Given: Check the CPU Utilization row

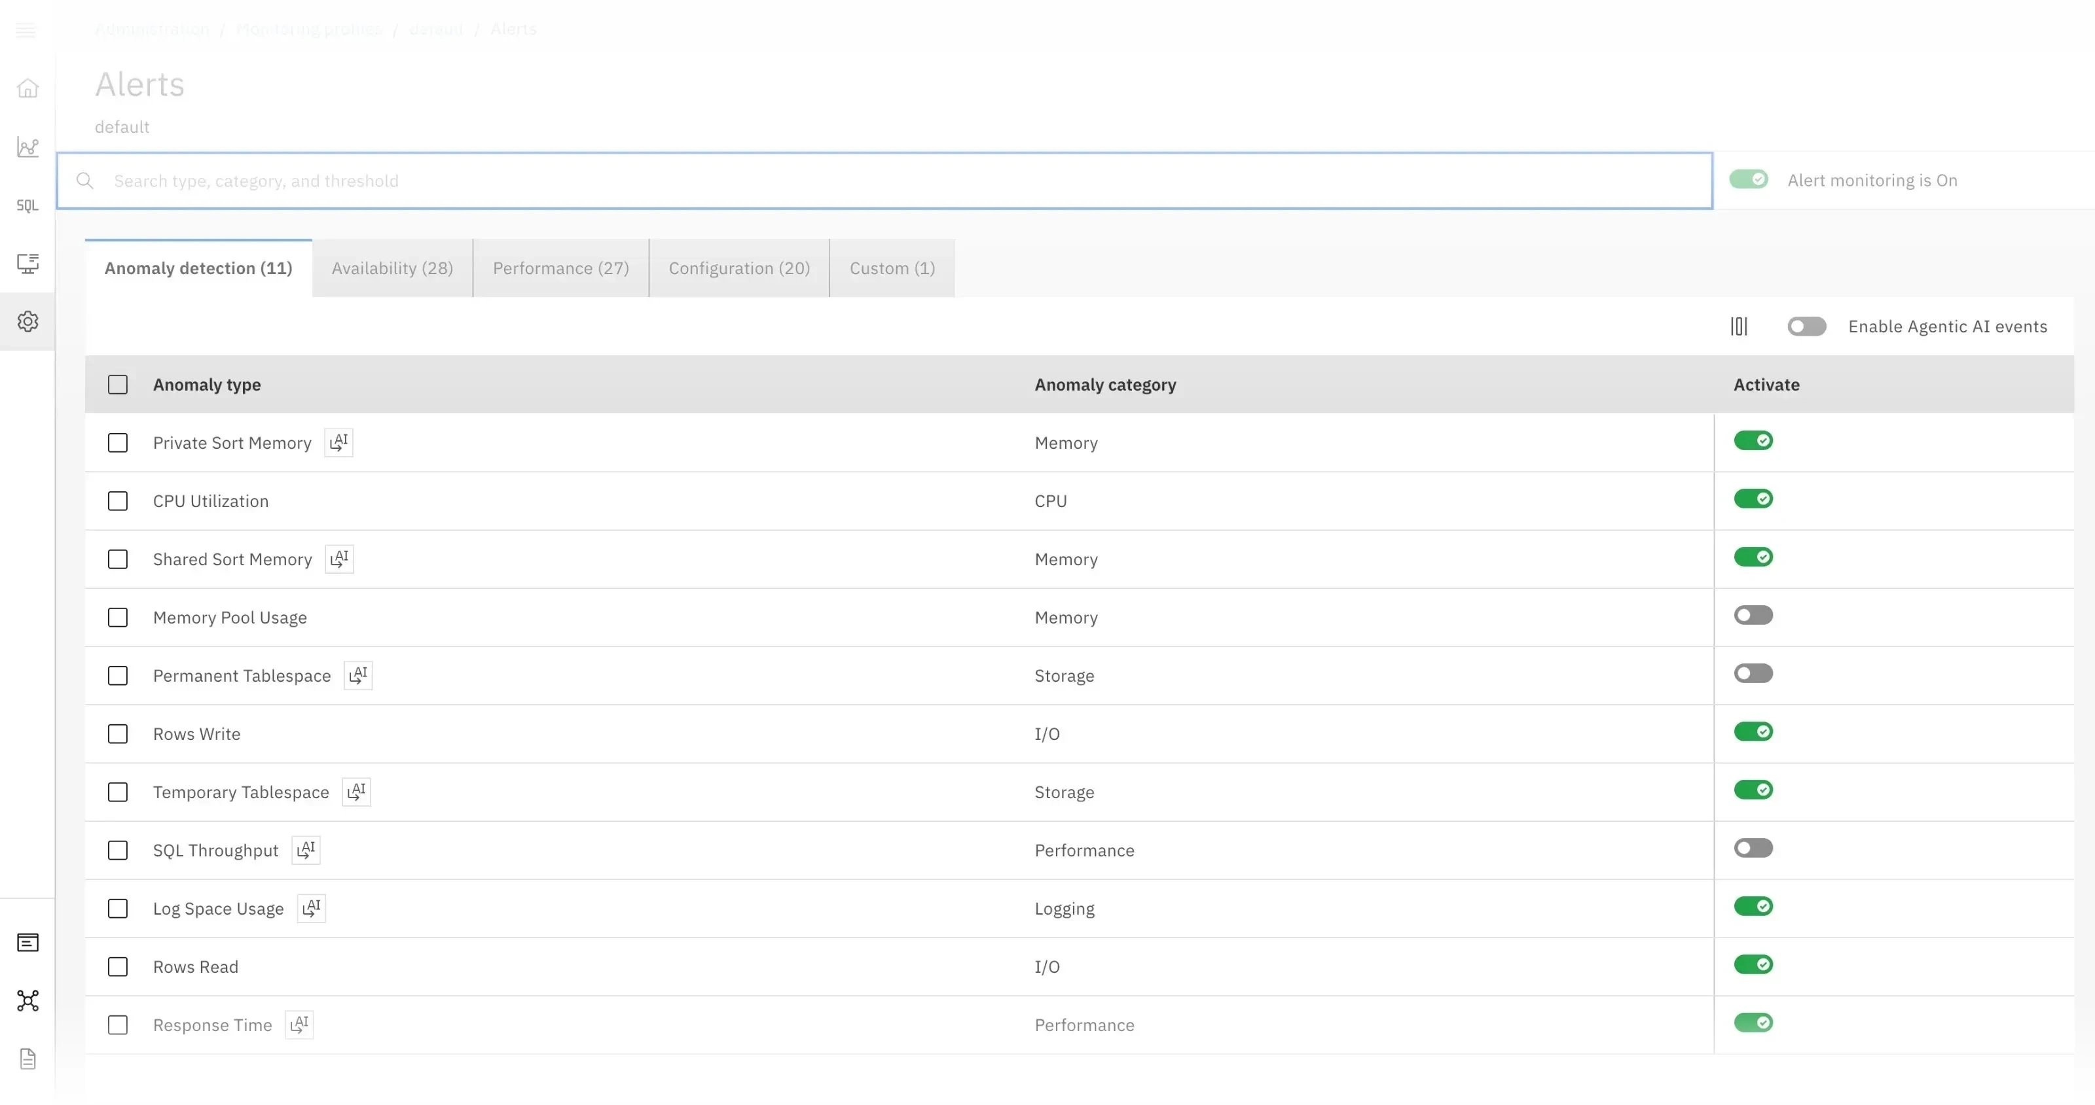Looking at the screenshot, I should point(118,501).
